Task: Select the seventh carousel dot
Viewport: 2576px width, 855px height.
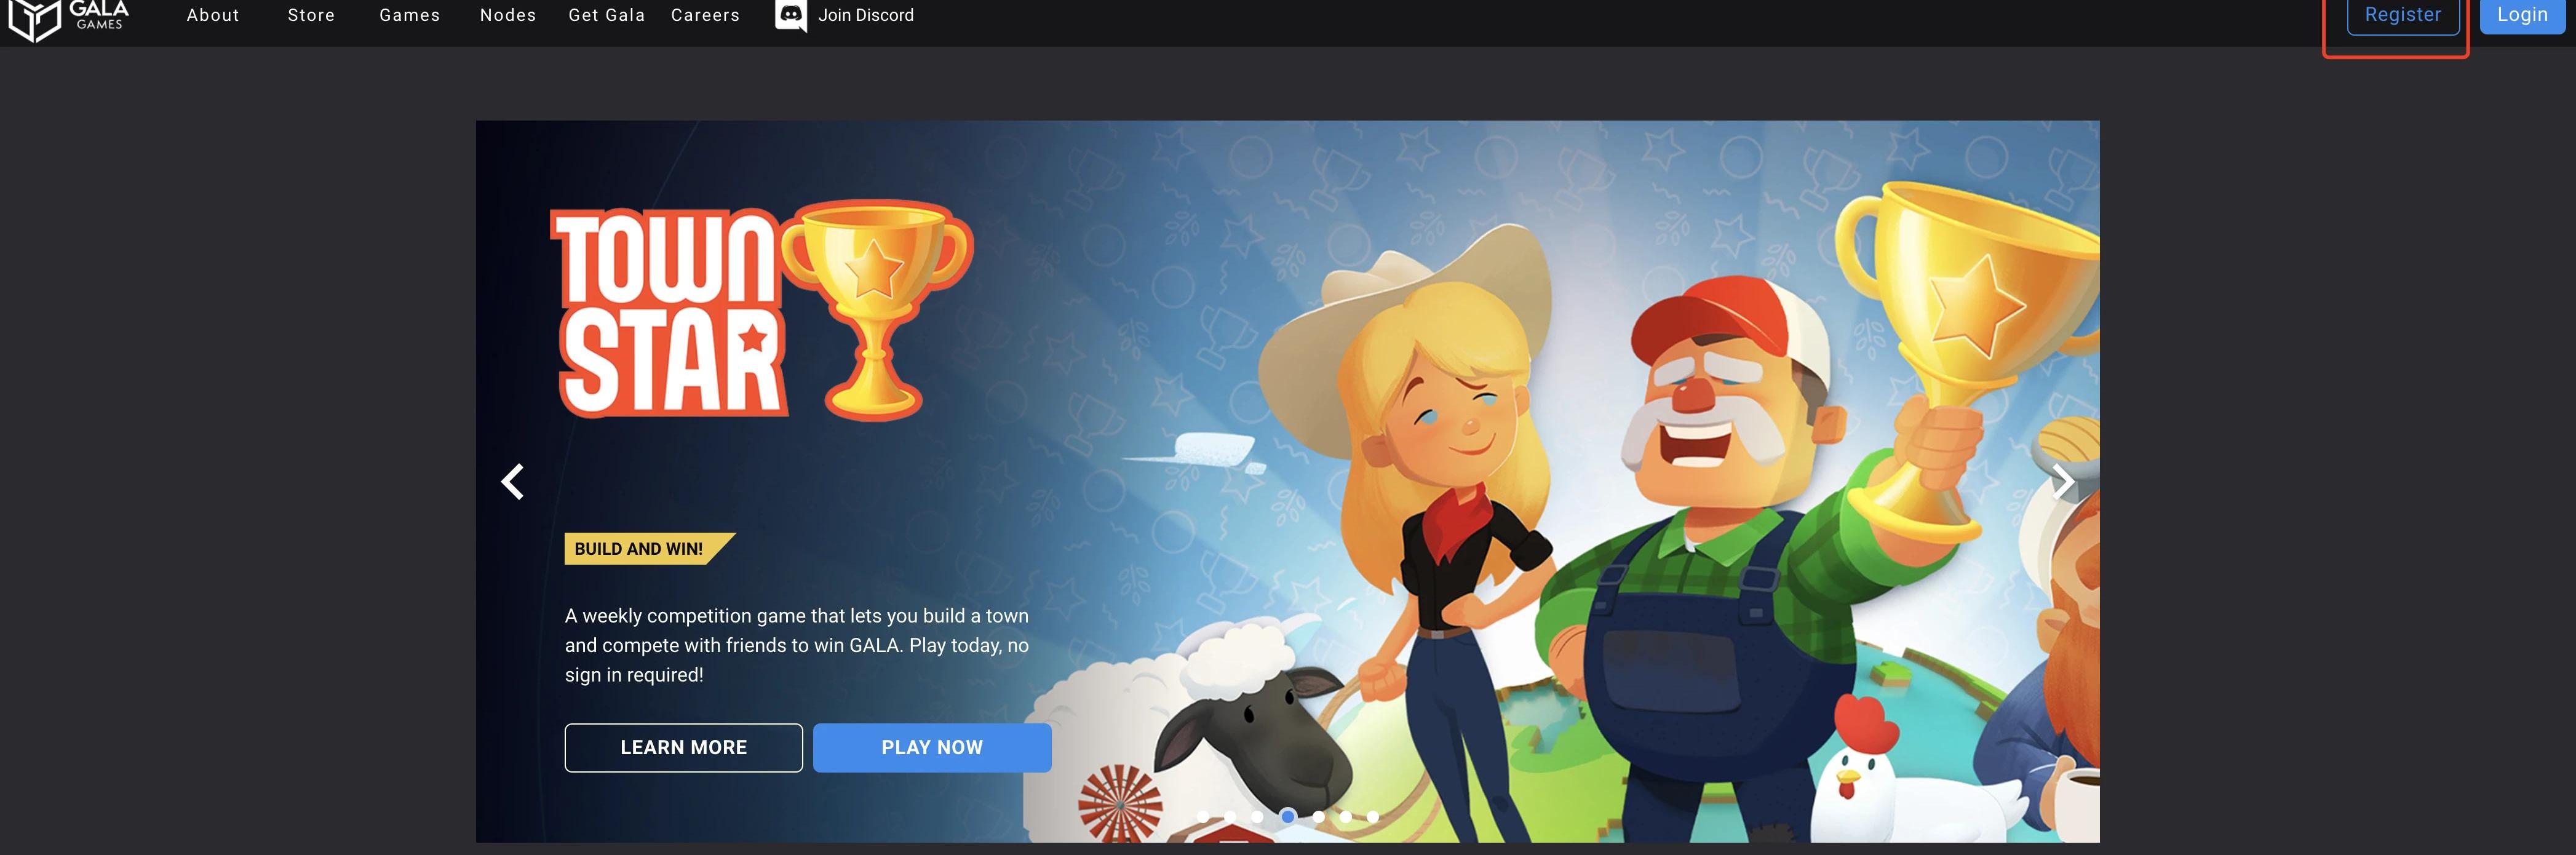Action: pyautogui.click(x=1373, y=817)
